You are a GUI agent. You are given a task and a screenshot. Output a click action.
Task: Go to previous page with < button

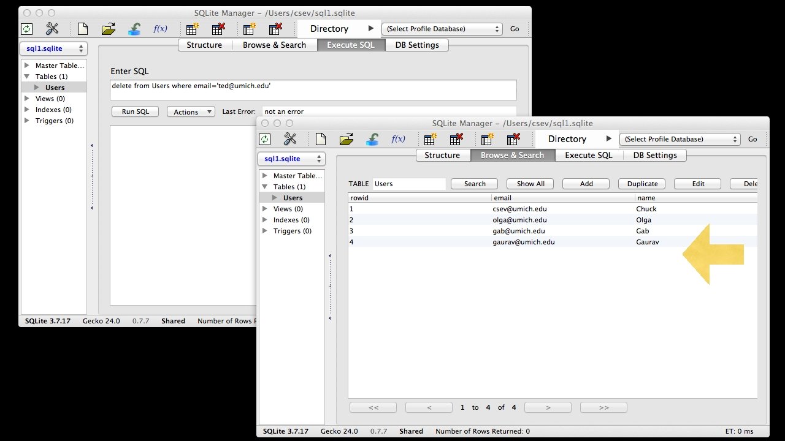point(429,407)
